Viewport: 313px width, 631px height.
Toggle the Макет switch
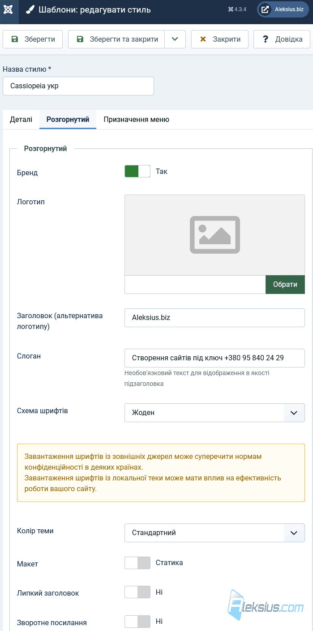[x=137, y=563]
